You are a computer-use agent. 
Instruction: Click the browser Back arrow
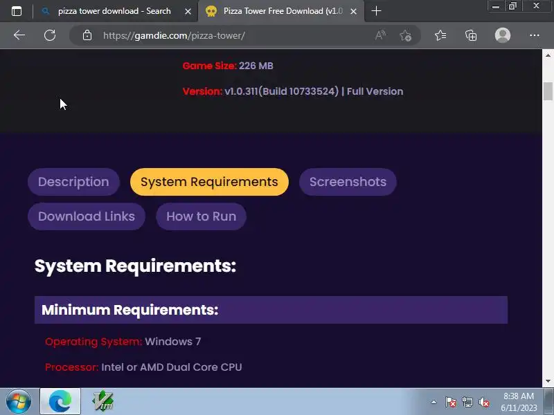[x=19, y=35]
